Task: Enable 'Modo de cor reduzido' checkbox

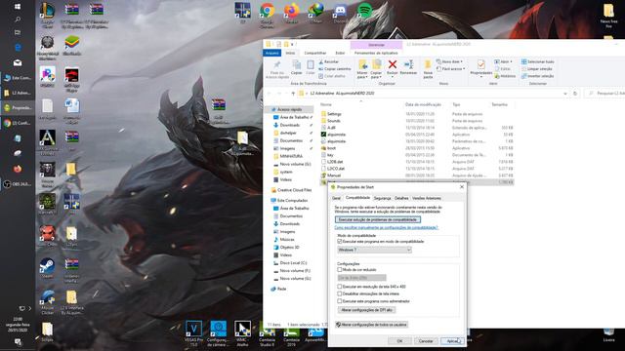Action: click(x=340, y=270)
